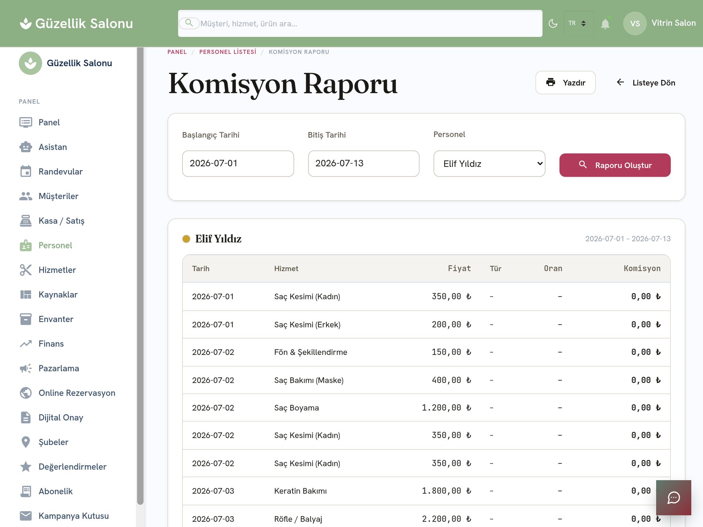Follow the PERSONEL LİSTESİ breadcrumb
703x527 pixels.
click(x=227, y=52)
